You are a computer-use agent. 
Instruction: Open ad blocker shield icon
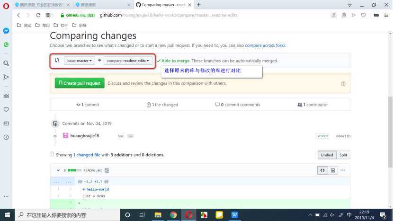[x=344, y=15]
